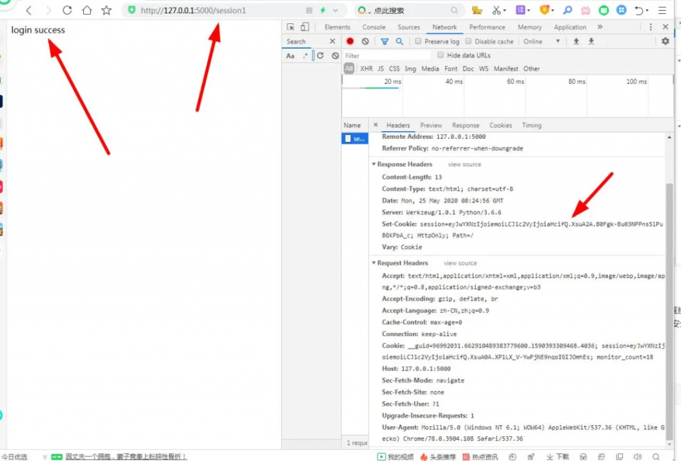Click the network filter funnel icon
This screenshot has height=461, width=681.
pos(384,41)
